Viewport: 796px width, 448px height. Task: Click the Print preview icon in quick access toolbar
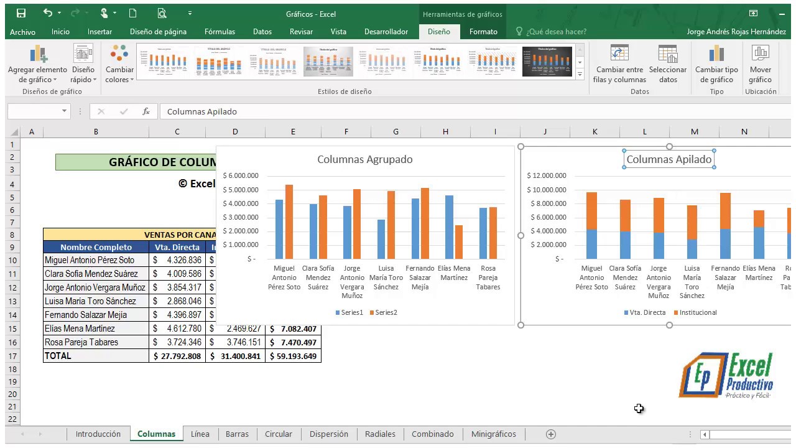coord(162,13)
